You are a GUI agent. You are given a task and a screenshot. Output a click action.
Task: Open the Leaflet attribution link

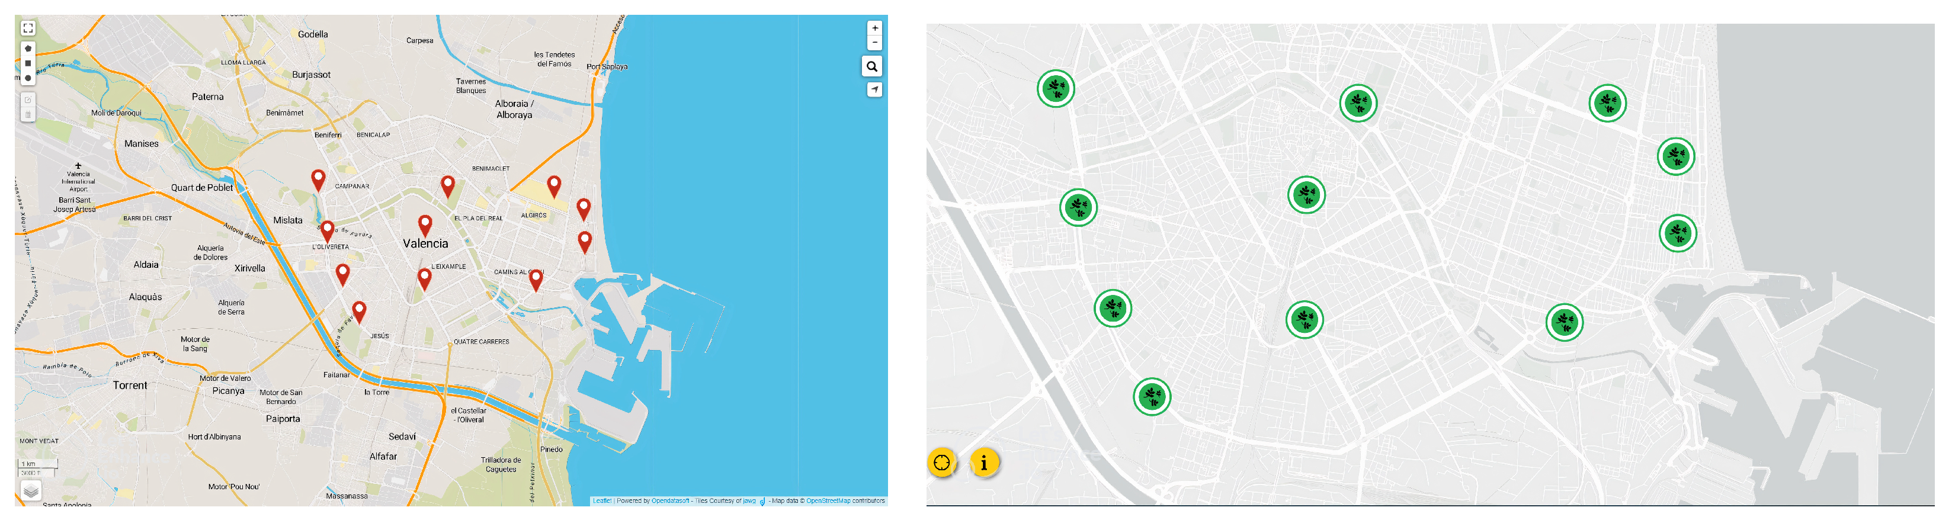602,501
